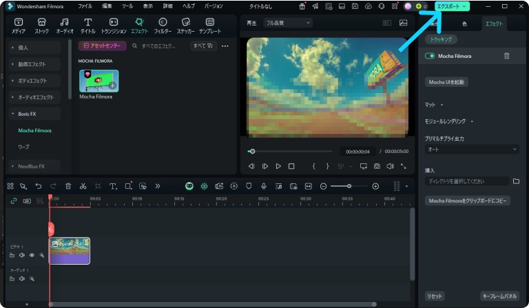
Task: Open the フィルター (Filters) panel icon
Action: coord(163,25)
